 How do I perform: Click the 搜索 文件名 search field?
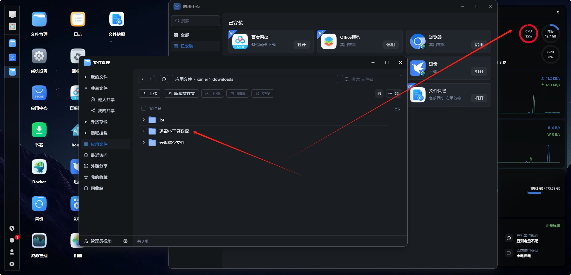click(372, 79)
